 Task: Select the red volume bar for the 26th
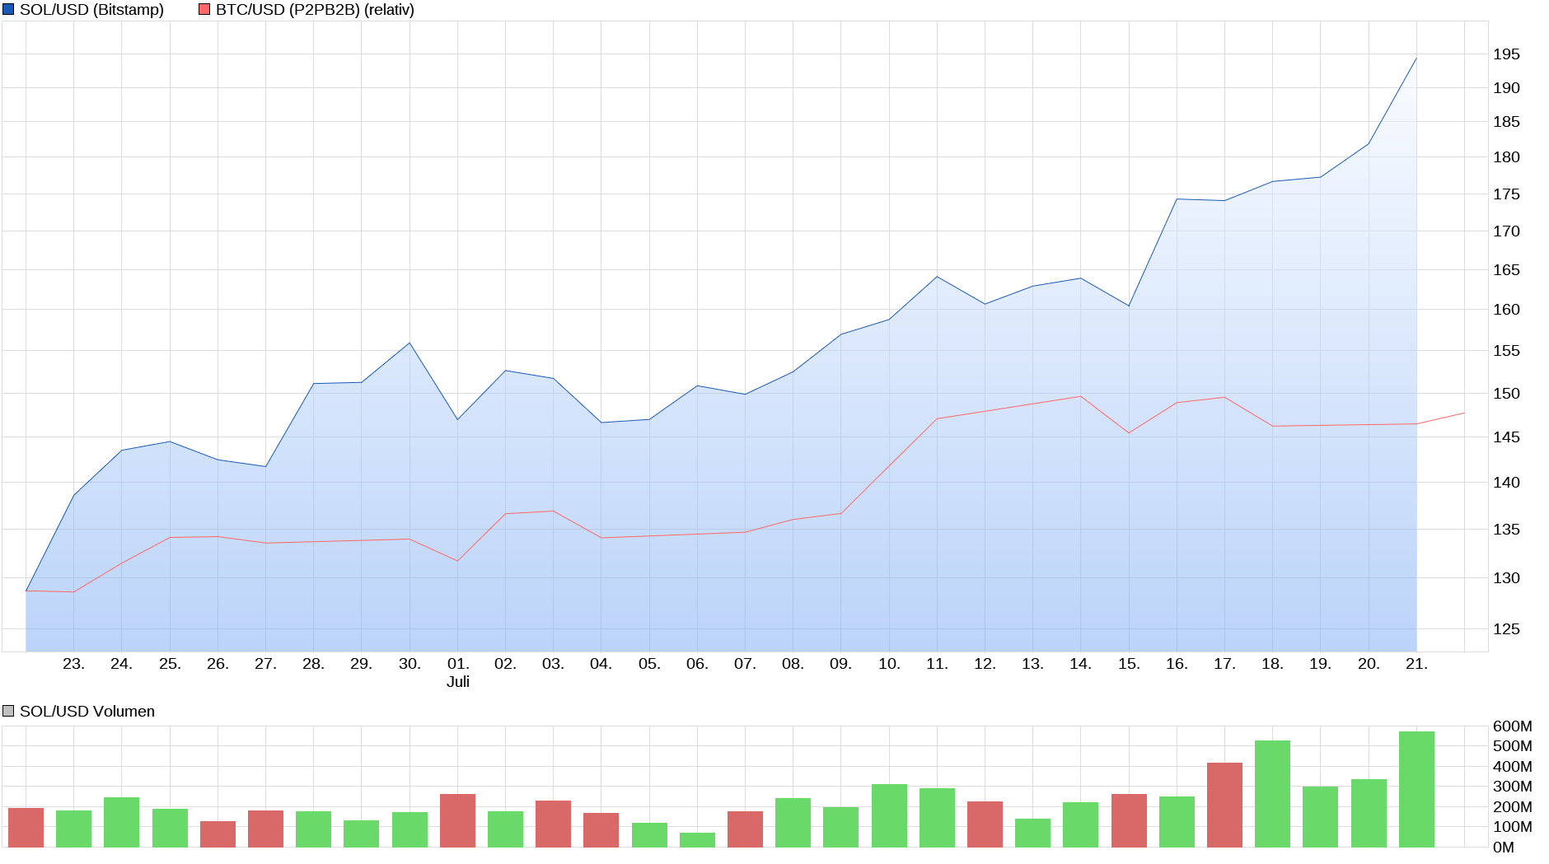coord(218,834)
